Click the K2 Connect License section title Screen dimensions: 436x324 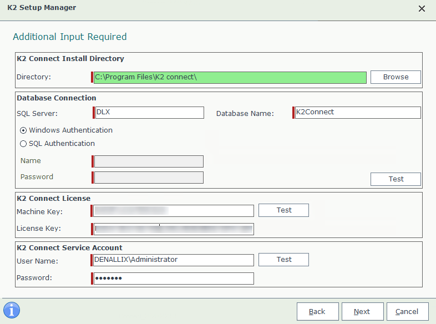tap(53, 199)
